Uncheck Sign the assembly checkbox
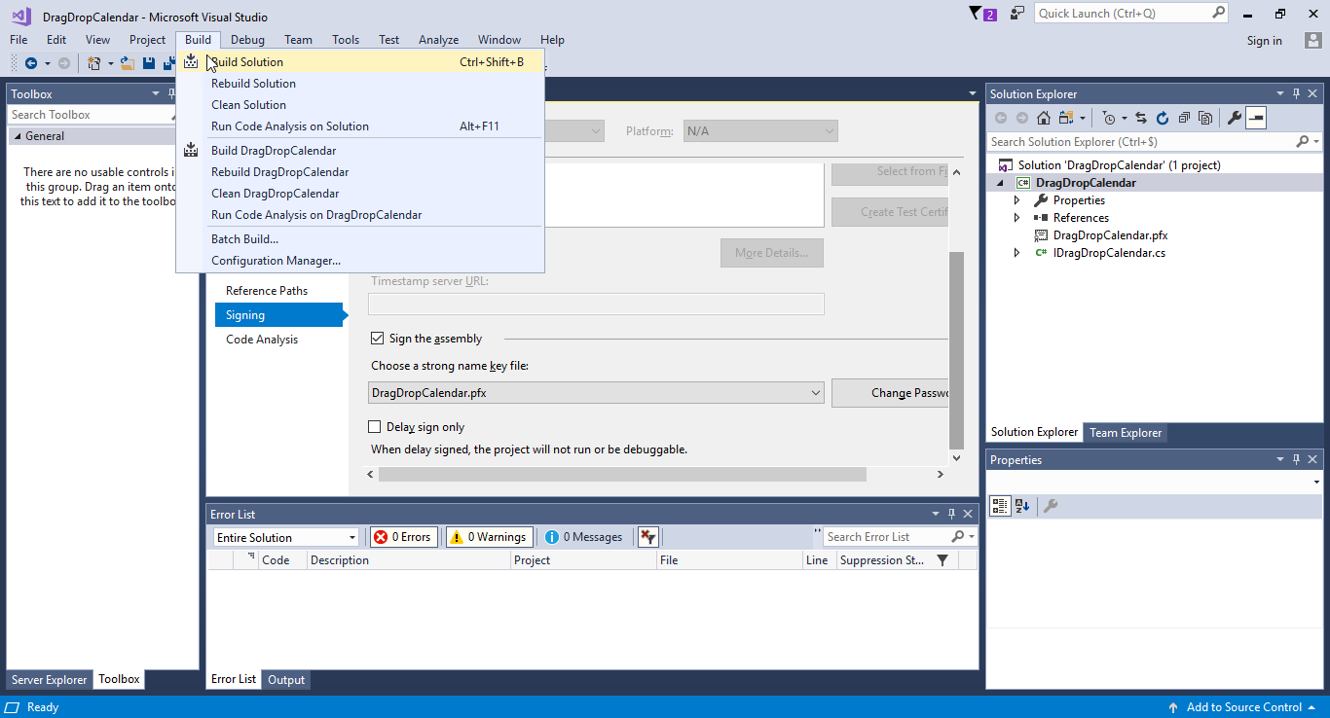 tap(377, 339)
